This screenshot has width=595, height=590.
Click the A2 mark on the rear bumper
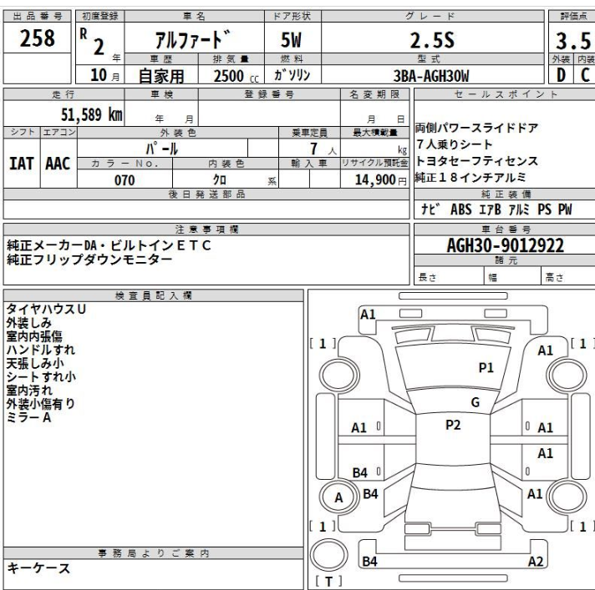point(536,562)
